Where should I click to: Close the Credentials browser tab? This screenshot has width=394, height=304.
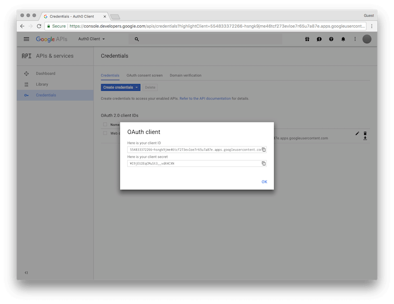105,17
